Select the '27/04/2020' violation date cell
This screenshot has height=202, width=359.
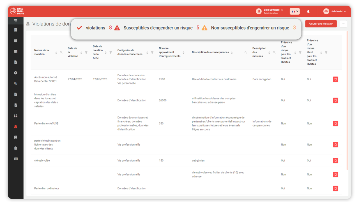[x=75, y=79]
